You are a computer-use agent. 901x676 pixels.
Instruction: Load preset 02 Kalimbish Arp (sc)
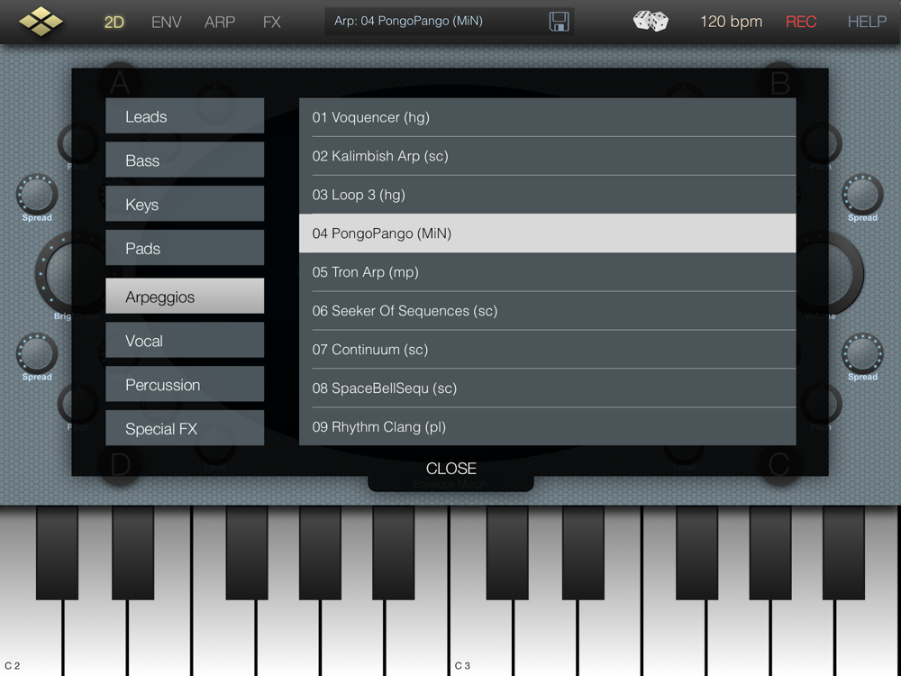[548, 156]
